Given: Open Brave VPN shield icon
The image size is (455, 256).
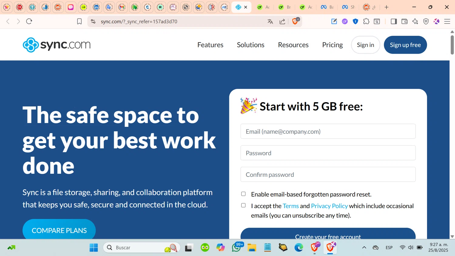Looking at the screenshot, I should click(x=426, y=21).
